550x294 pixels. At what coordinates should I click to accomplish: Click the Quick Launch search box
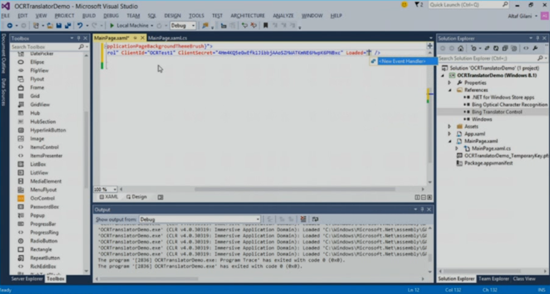(469, 4)
